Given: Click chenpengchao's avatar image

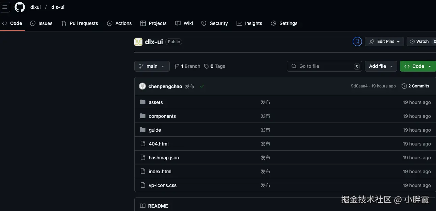Looking at the screenshot, I should 142,86.
